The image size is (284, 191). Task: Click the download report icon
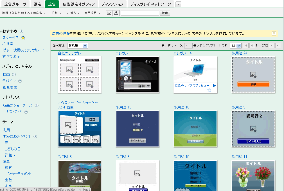click(x=116, y=13)
